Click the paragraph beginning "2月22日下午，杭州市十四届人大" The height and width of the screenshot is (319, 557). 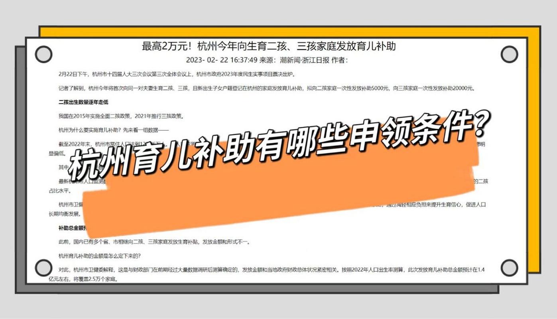click(x=178, y=74)
